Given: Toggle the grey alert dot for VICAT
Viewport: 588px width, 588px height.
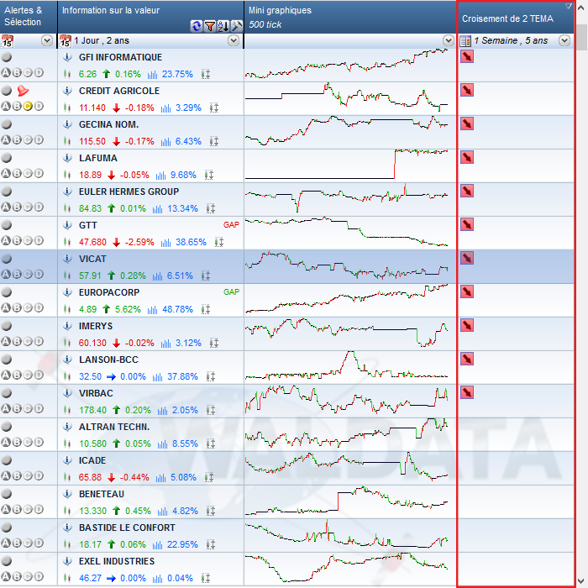Looking at the screenshot, I should point(7,259).
